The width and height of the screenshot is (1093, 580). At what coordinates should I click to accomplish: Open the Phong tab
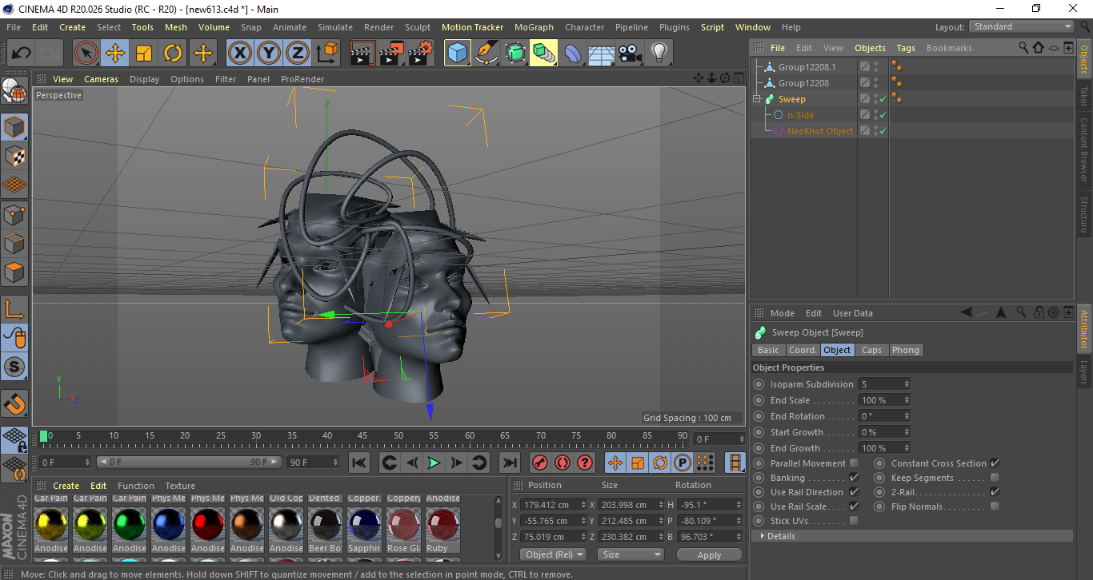click(x=906, y=350)
